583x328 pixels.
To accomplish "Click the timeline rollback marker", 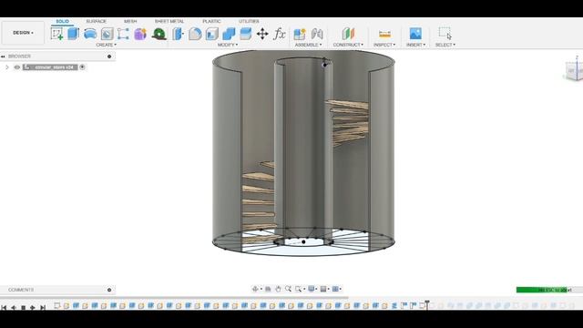I will tap(427, 305).
